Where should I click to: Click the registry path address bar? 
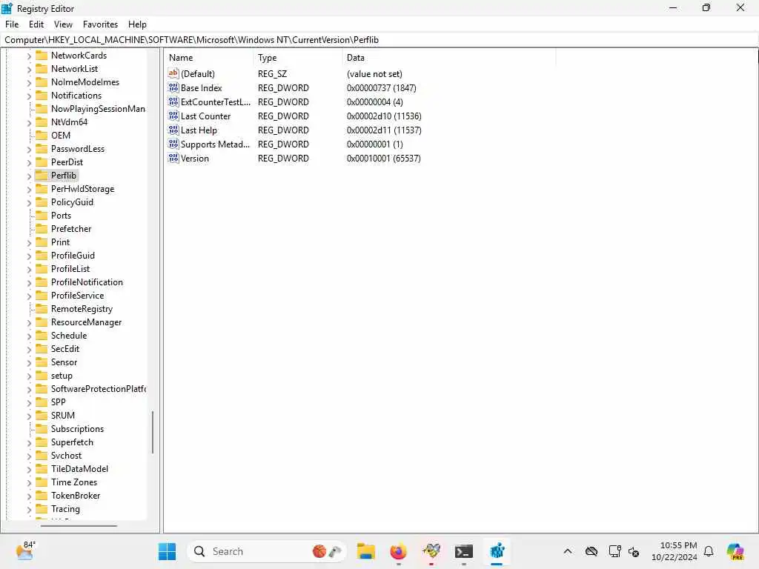(379, 40)
